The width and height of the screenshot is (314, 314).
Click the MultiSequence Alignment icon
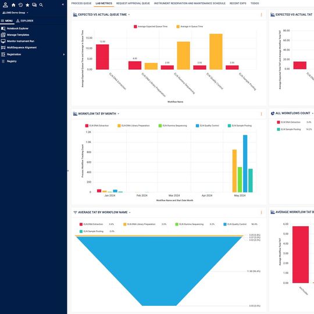point(3,48)
